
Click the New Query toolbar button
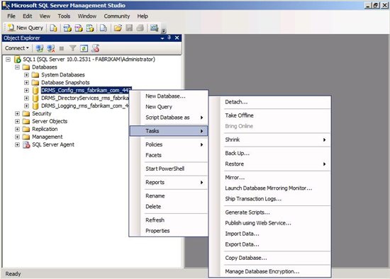[25, 28]
